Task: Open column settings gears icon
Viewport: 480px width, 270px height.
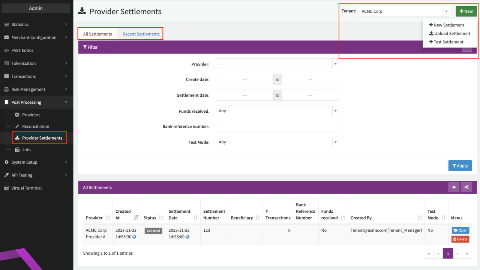Action: pos(466,187)
